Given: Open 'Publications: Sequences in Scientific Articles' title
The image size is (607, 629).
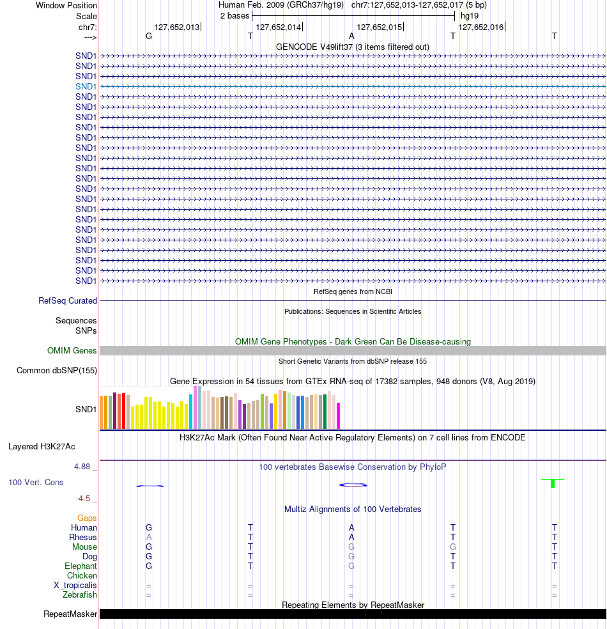Looking at the screenshot, I should click(x=353, y=311).
